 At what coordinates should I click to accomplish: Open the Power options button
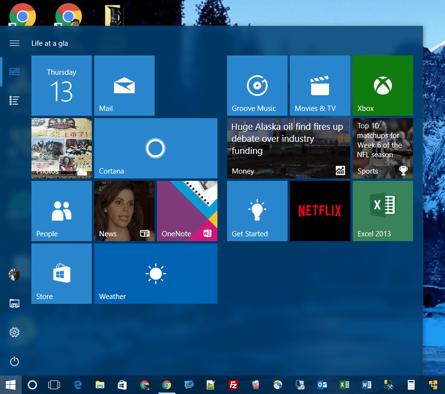pyautogui.click(x=14, y=361)
